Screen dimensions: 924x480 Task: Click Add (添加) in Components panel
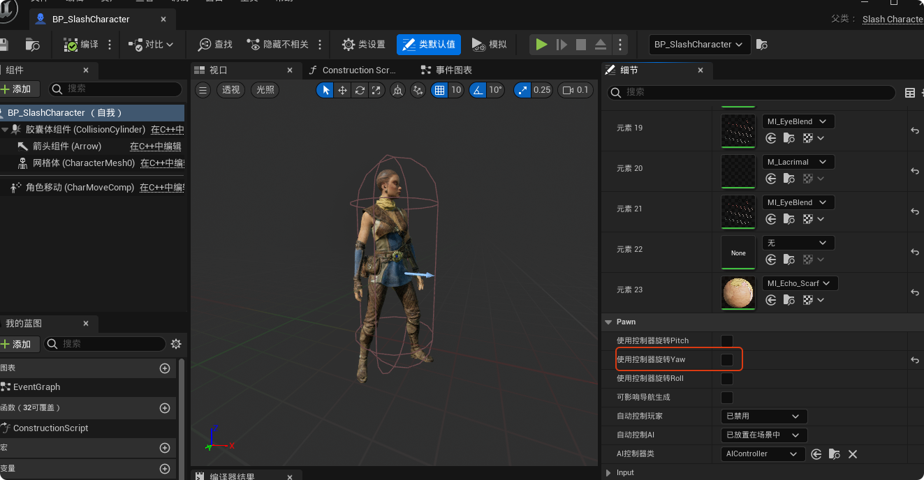[x=20, y=89]
